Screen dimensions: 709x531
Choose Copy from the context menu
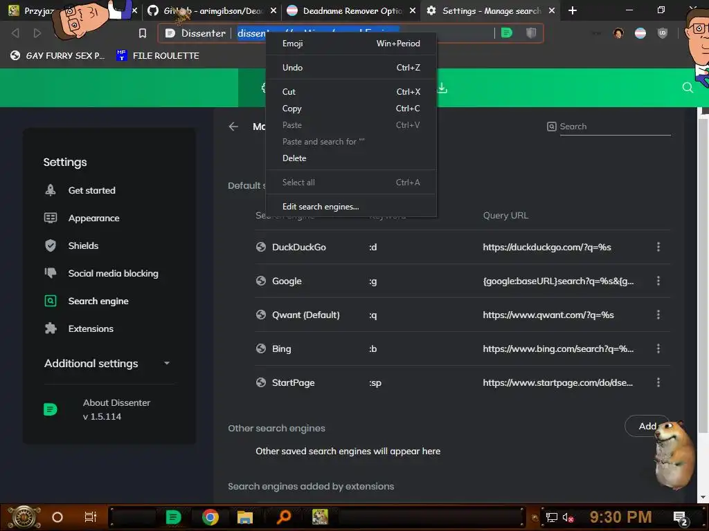point(351,109)
